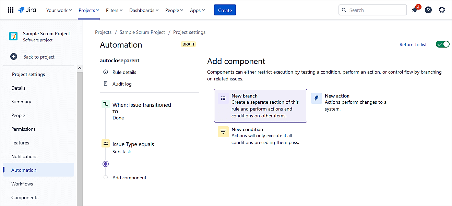The image size is (452, 206).
Task: Open the app switcher grid icon
Action: [x=11, y=10]
